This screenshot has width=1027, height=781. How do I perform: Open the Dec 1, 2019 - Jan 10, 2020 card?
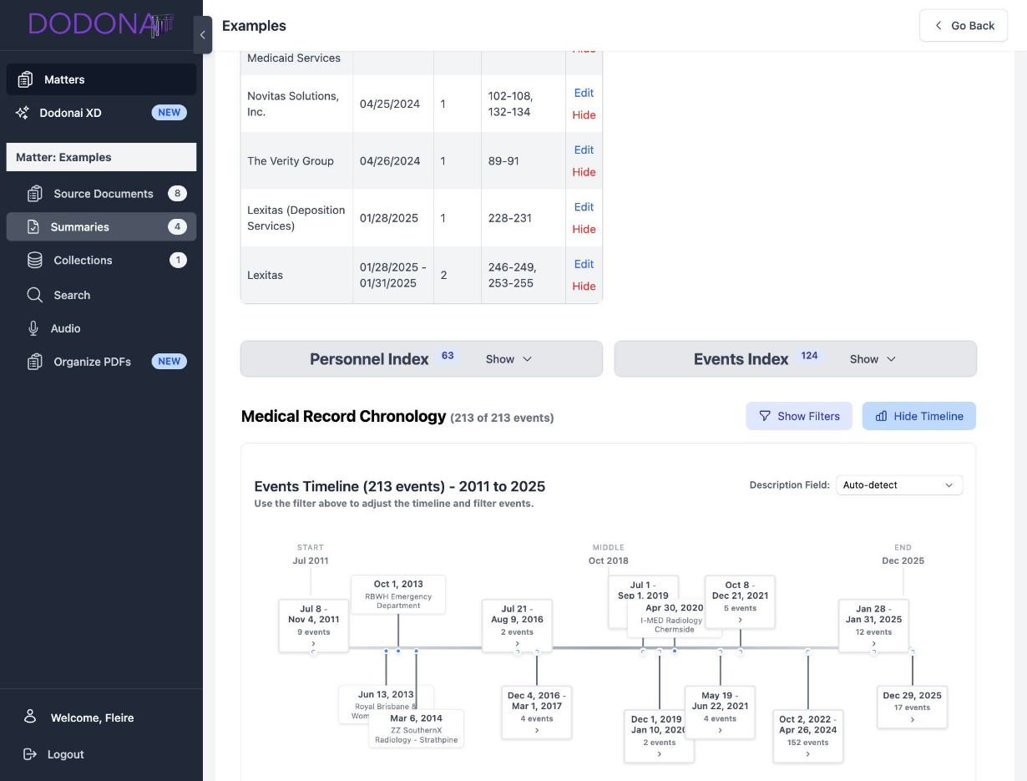point(659,736)
